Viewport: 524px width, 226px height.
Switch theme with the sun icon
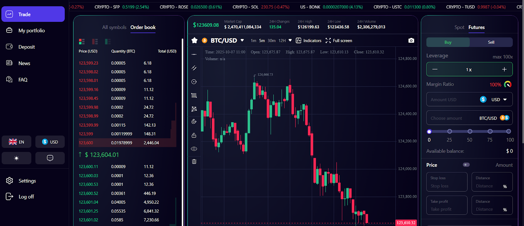[x=16, y=158]
